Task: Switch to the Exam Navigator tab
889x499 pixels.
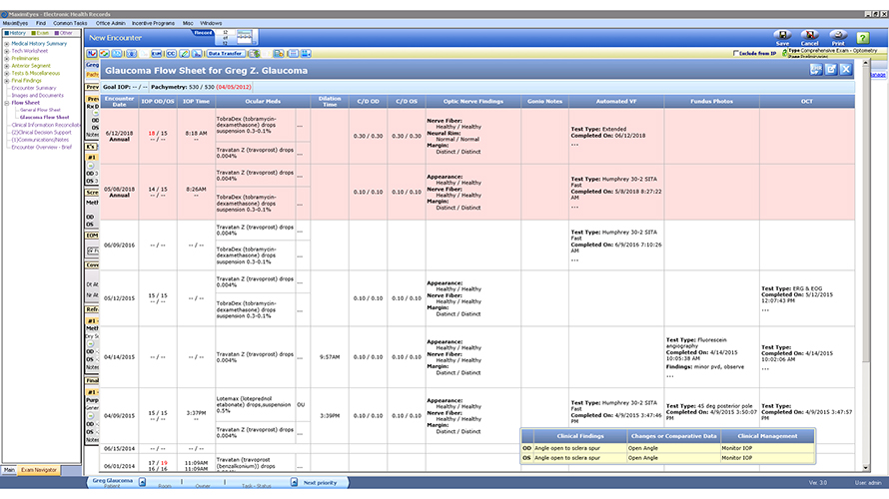Action: click(x=39, y=470)
